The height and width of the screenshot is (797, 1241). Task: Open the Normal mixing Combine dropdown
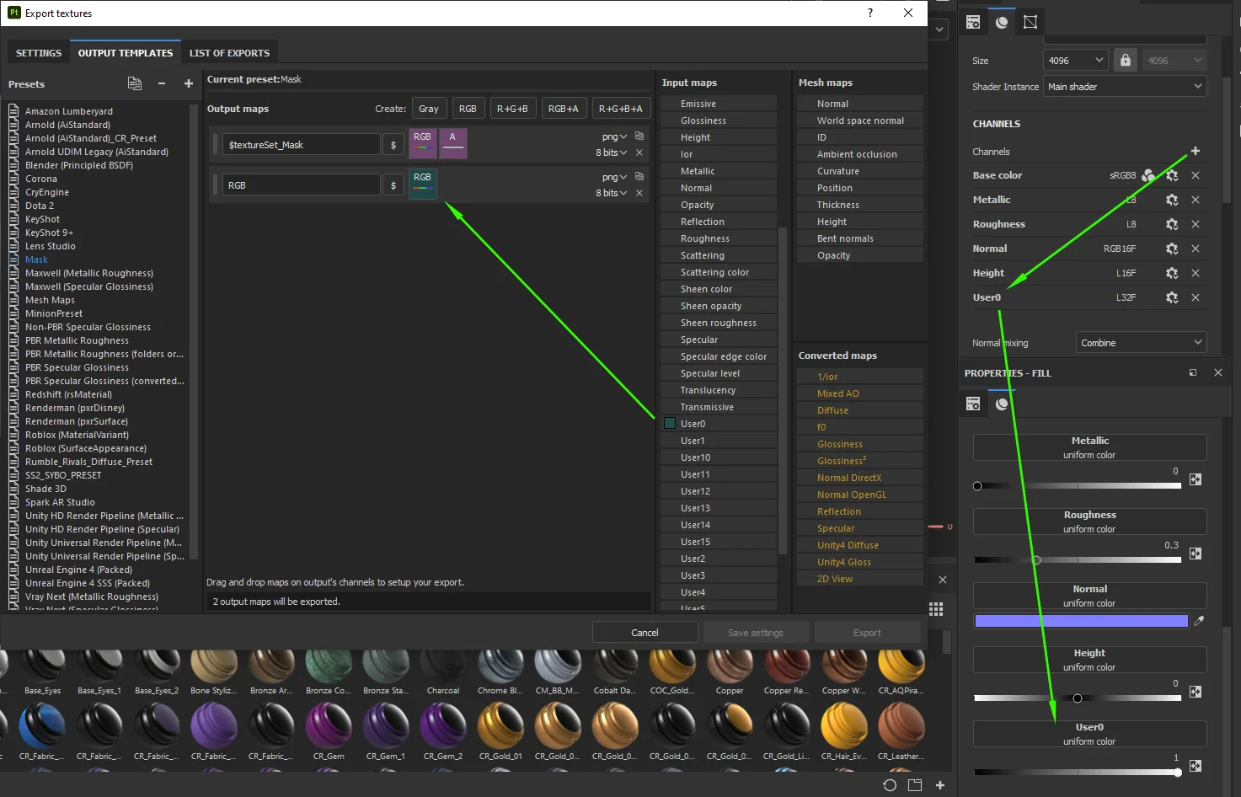click(1141, 342)
